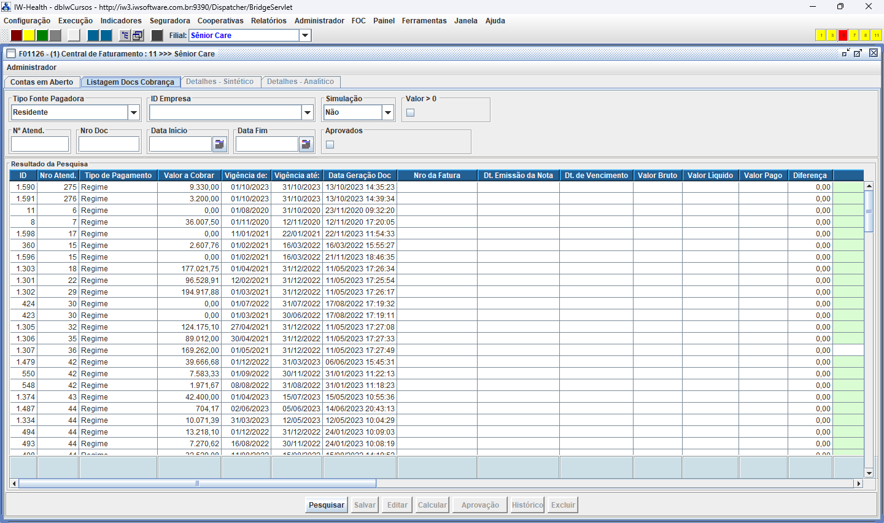Image resolution: width=884 pixels, height=523 pixels.
Task: Click the red indicator number 6
Action: click(843, 35)
